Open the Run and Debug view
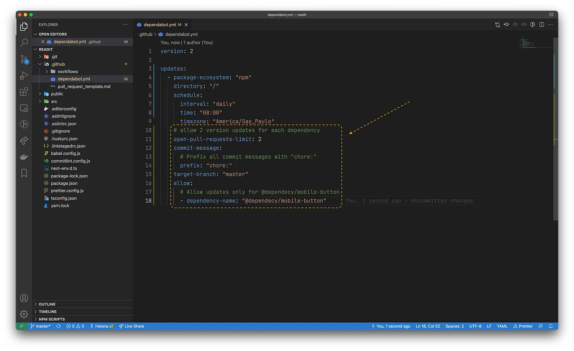 tap(24, 76)
